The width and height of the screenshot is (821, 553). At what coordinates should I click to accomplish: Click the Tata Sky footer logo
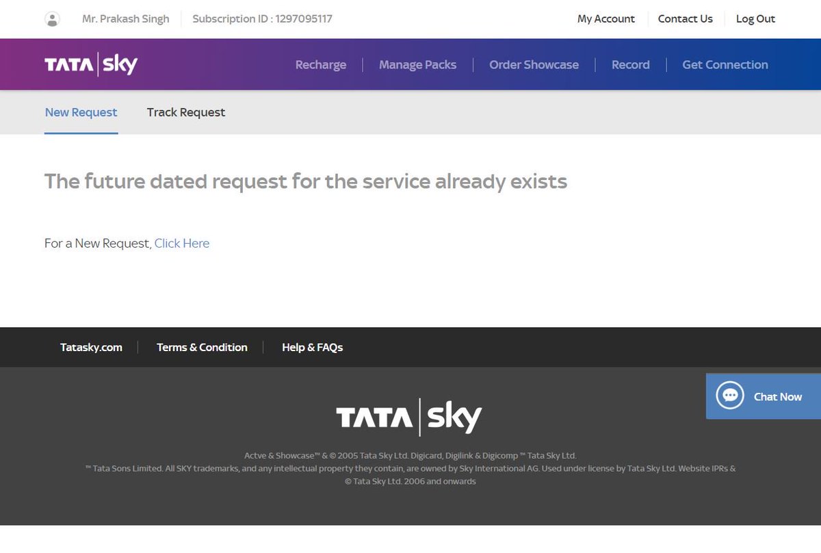click(409, 417)
